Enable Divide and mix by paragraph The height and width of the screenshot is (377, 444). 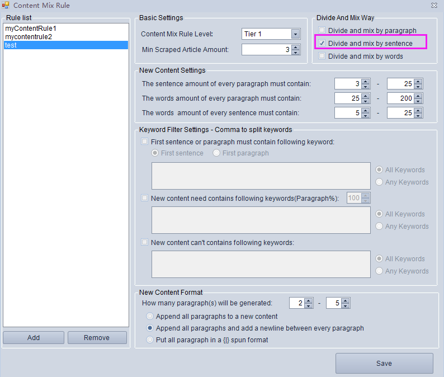(x=322, y=30)
